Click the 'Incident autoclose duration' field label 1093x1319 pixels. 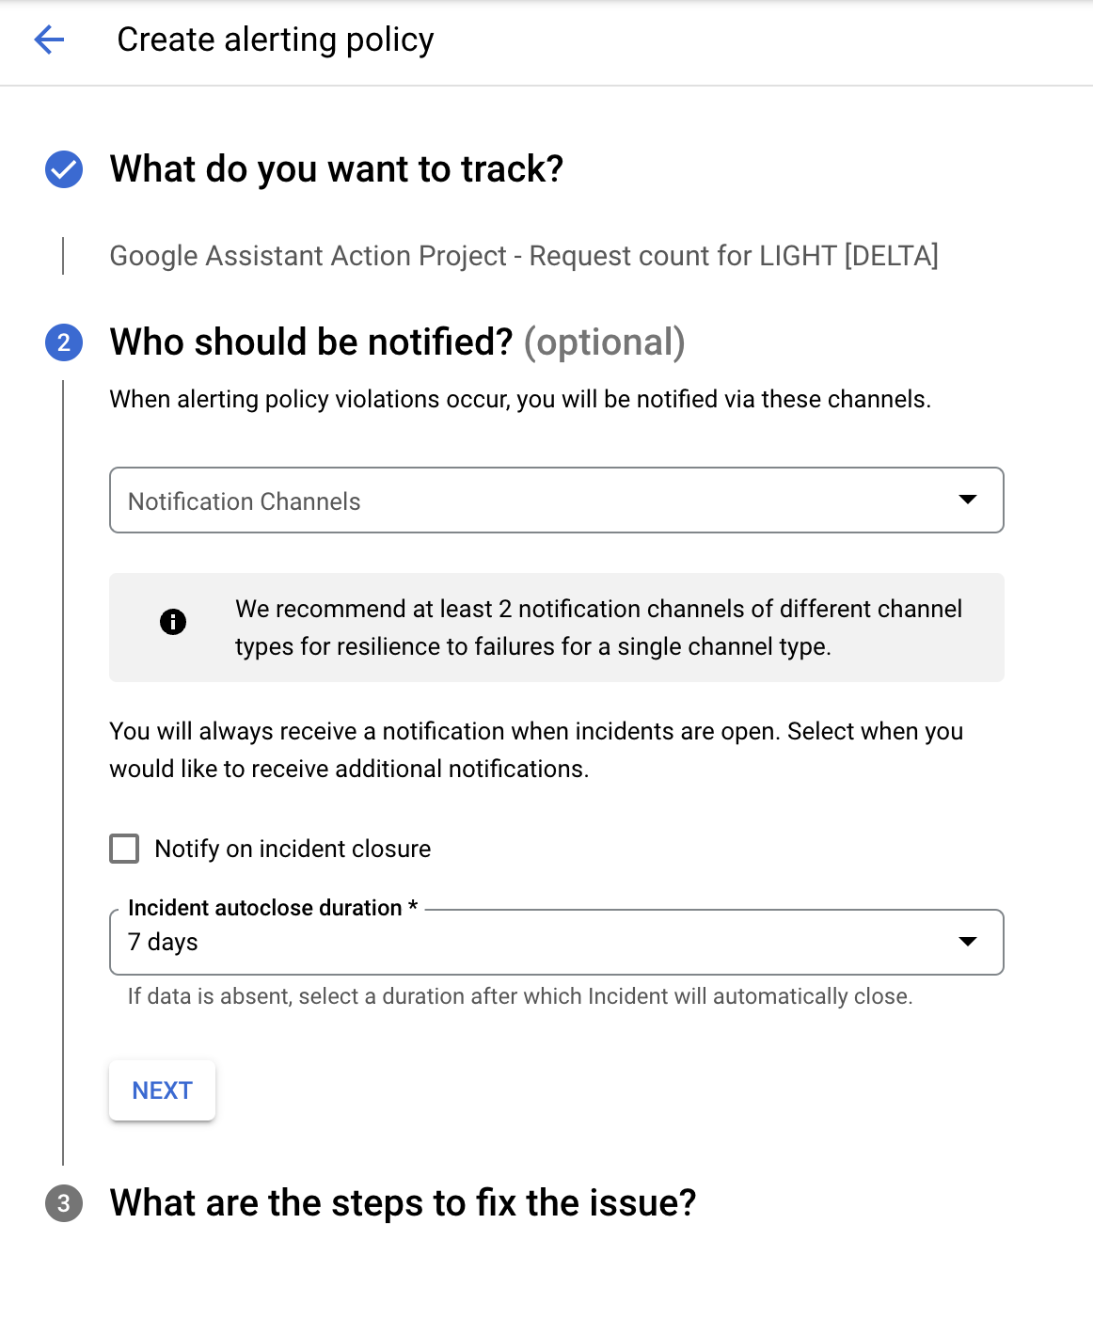pos(265,908)
